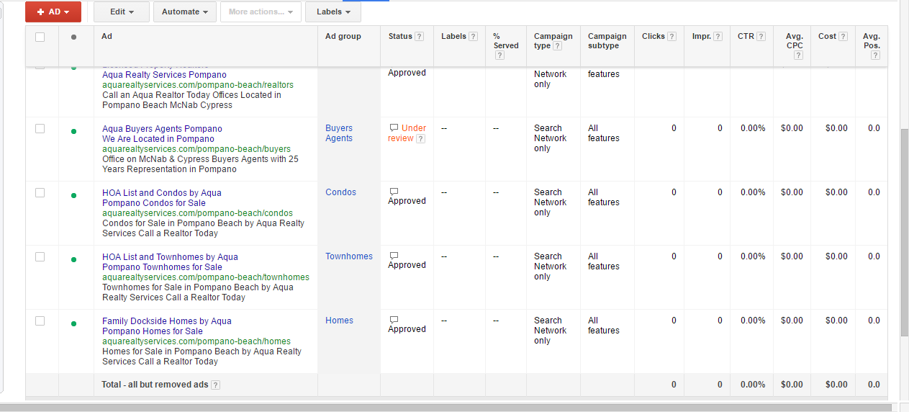
Task: Click the help icon next to Under review status
Action: (x=420, y=139)
